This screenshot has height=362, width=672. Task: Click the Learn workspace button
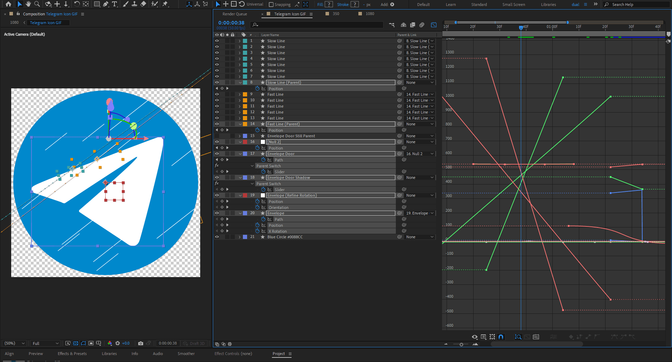click(450, 5)
